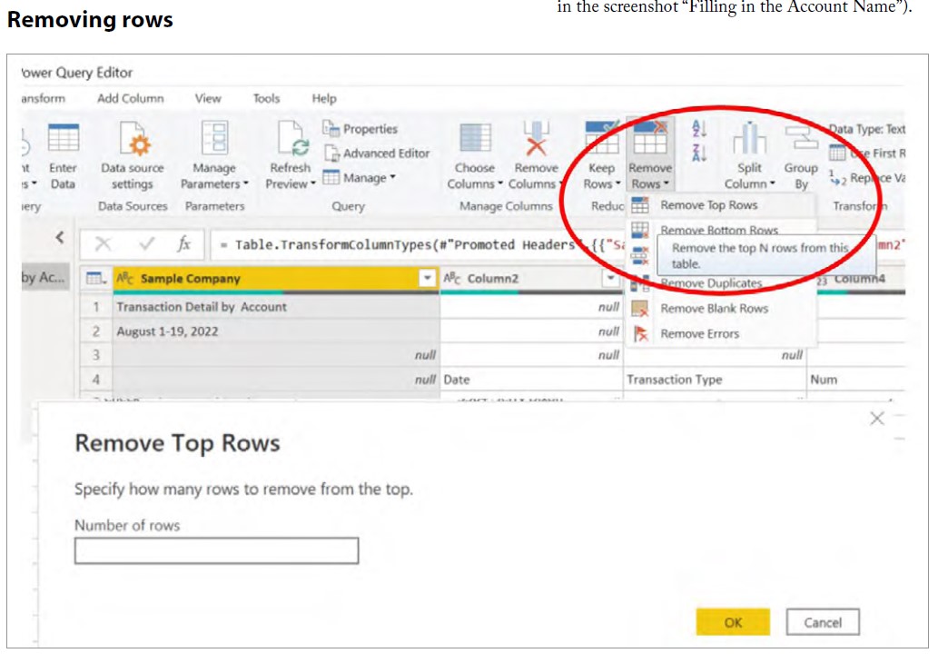The height and width of the screenshot is (663, 938).
Task: Open query Properties
Action: tap(360, 129)
